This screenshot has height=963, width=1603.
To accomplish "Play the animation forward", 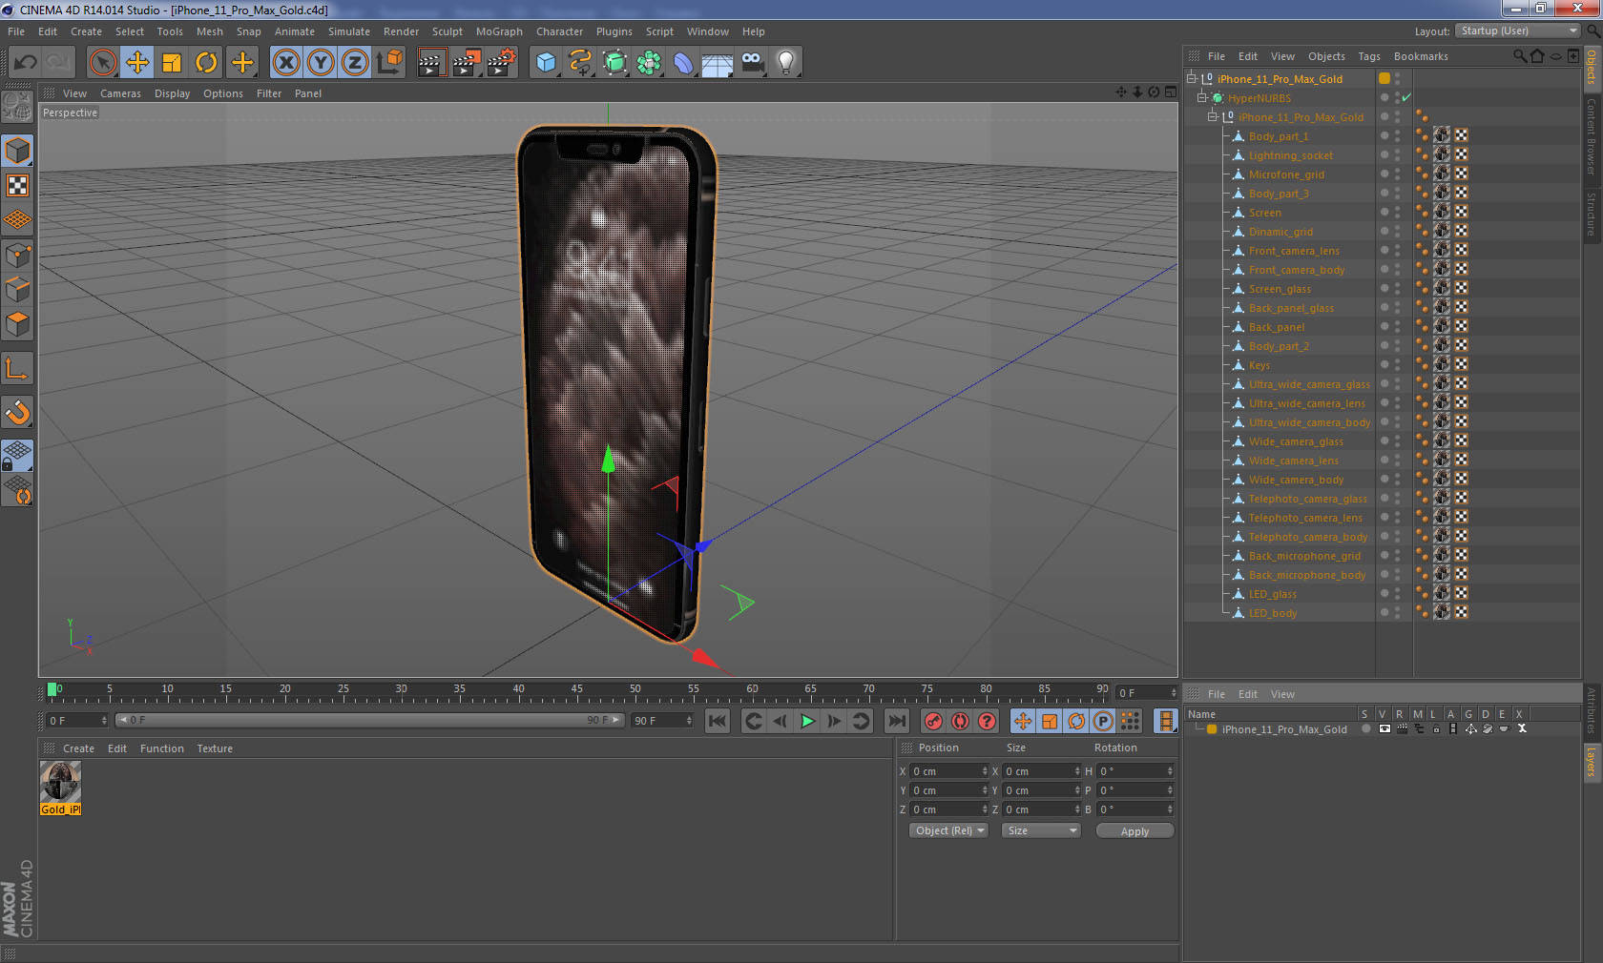I will click(x=807, y=721).
